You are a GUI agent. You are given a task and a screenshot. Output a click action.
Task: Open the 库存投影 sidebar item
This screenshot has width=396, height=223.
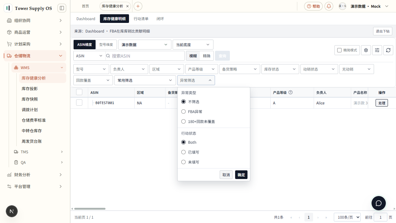(x=43, y=89)
